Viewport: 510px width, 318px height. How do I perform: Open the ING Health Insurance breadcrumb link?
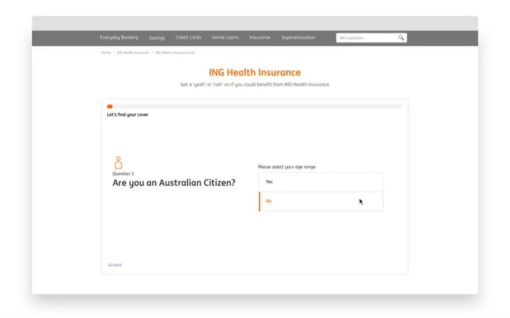tap(133, 52)
